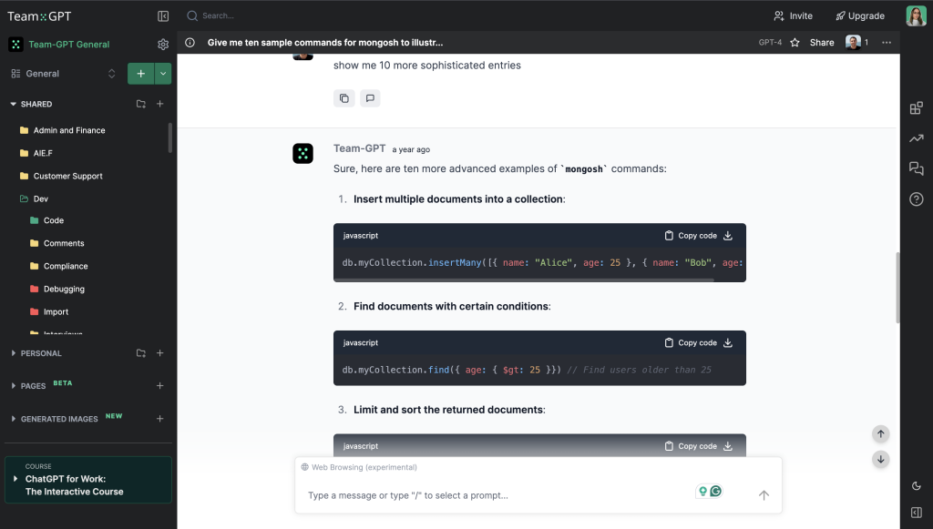The height and width of the screenshot is (529, 933).
Task: Click the Grammarly icon in message box
Action: coord(716,491)
